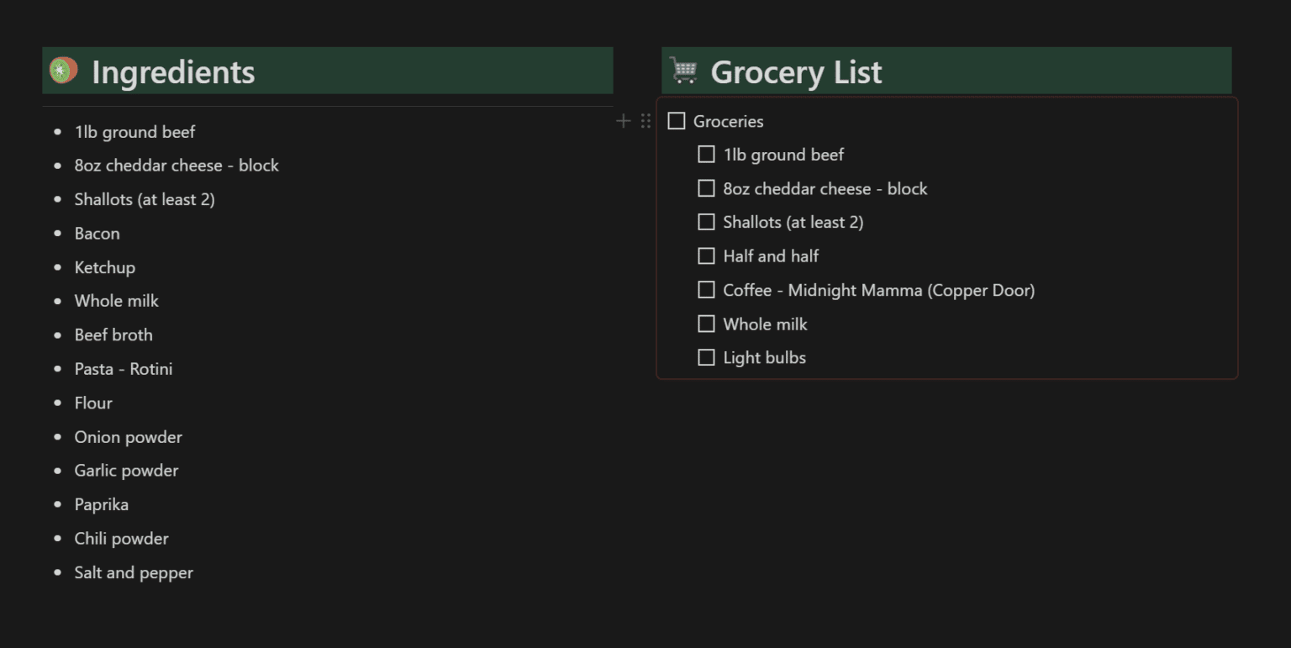Click the plus icon to add block
The image size is (1291, 648).
623,121
